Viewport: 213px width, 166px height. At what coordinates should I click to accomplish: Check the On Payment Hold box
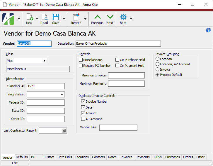click(x=117, y=66)
